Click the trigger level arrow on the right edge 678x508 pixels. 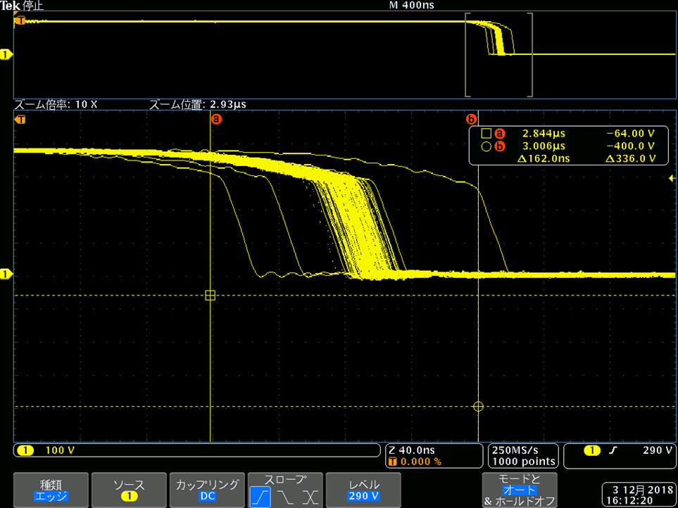click(x=672, y=178)
